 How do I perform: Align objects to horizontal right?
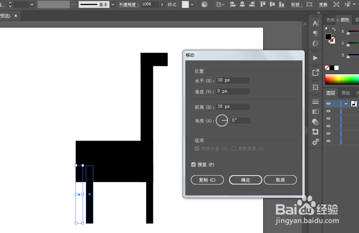pos(252,4)
